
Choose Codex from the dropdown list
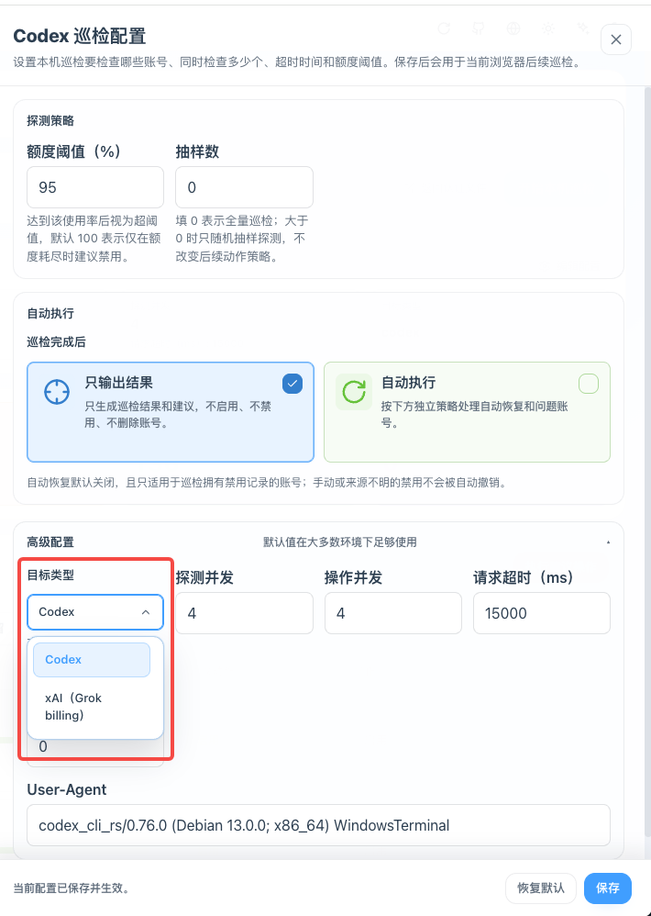92,660
